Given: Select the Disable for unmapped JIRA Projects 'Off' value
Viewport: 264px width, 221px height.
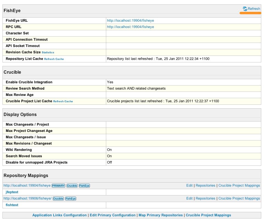Looking at the screenshot, I should pos(109,162).
